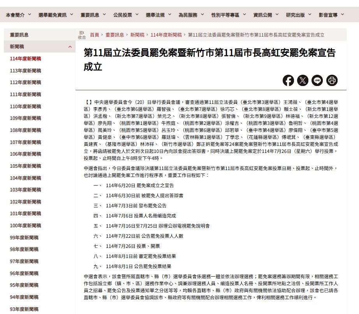Select 113年度新聞稿 in sidebar

(25, 71)
